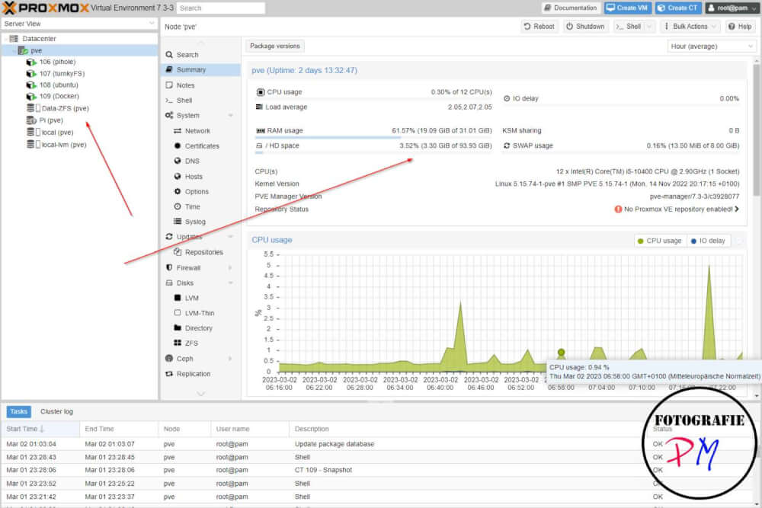Click the Create VM button
Viewport: 762px width, 508px height.
click(628, 8)
